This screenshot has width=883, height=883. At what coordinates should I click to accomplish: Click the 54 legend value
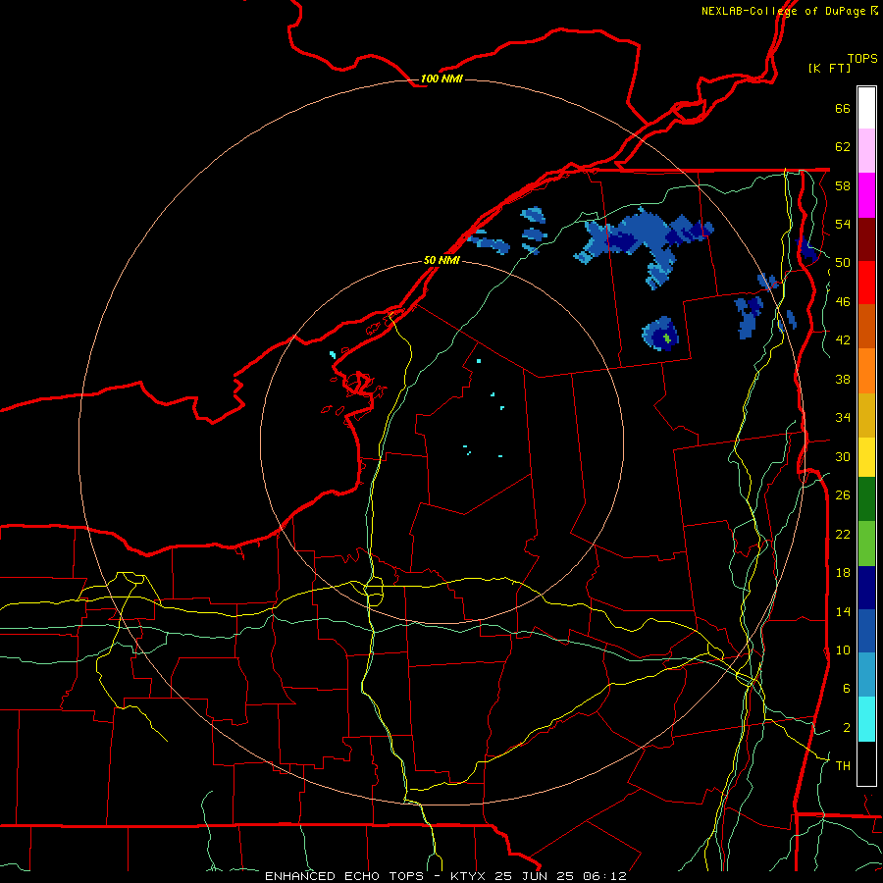pyautogui.click(x=843, y=224)
